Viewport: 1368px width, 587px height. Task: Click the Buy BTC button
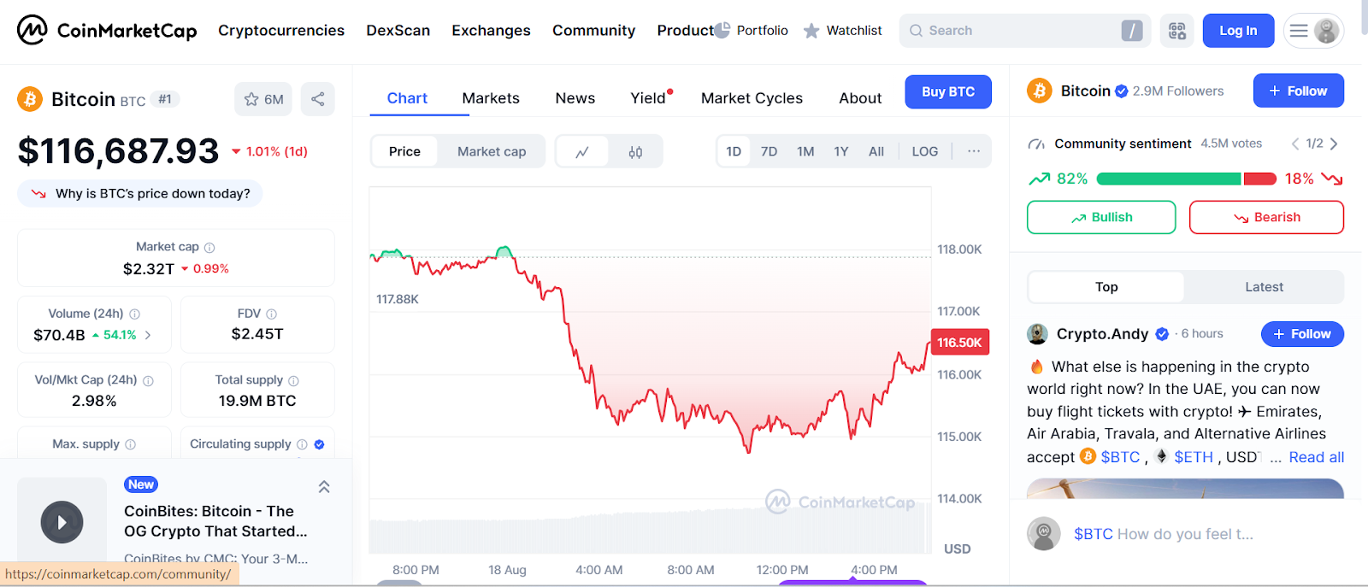pyautogui.click(x=948, y=91)
